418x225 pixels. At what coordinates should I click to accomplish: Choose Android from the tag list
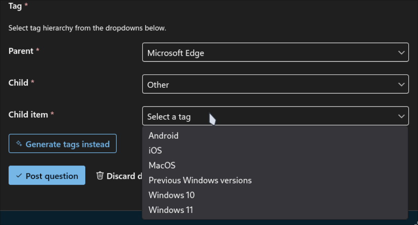(x=275, y=136)
